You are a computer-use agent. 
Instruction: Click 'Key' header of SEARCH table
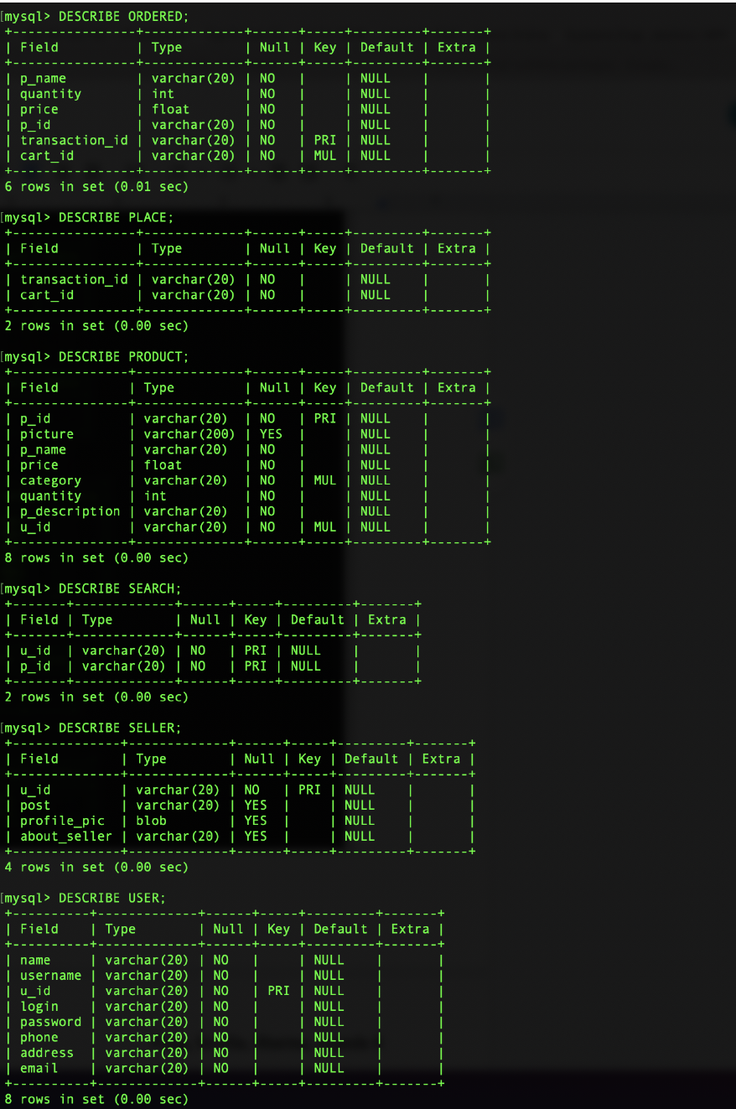pos(255,619)
